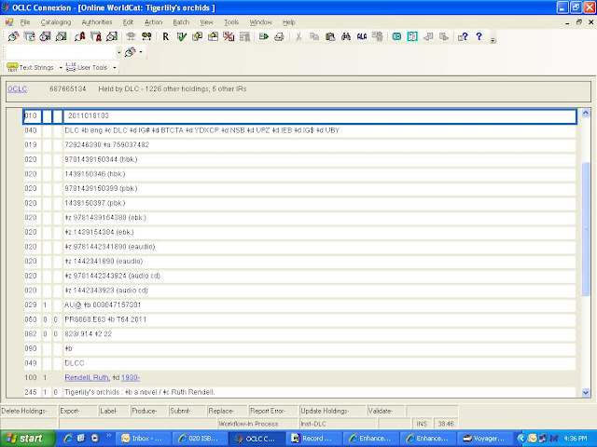Open the Batch menu

(x=181, y=22)
